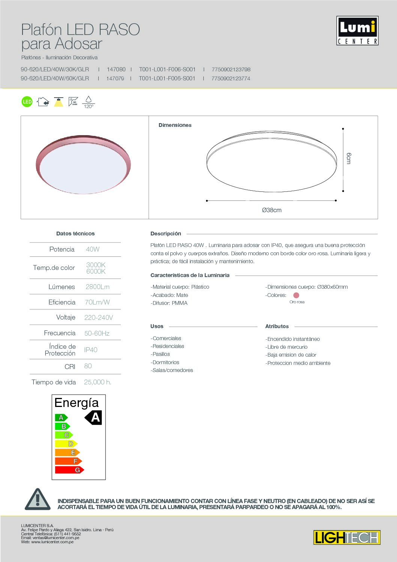Click the Material cuerpo: Plástico line
Viewport: 397px width, 562px height.
[180, 287]
